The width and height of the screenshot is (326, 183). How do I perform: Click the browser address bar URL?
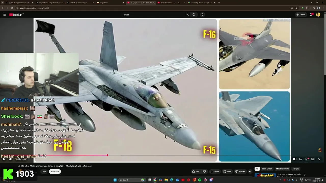[34, 8]
